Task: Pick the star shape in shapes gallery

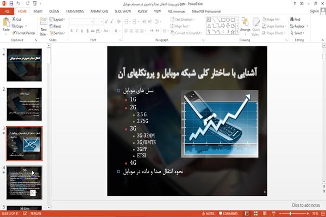Action: pos(233,32)
